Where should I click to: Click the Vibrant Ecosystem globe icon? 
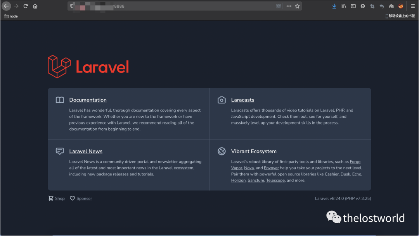[x=222, y=151]
